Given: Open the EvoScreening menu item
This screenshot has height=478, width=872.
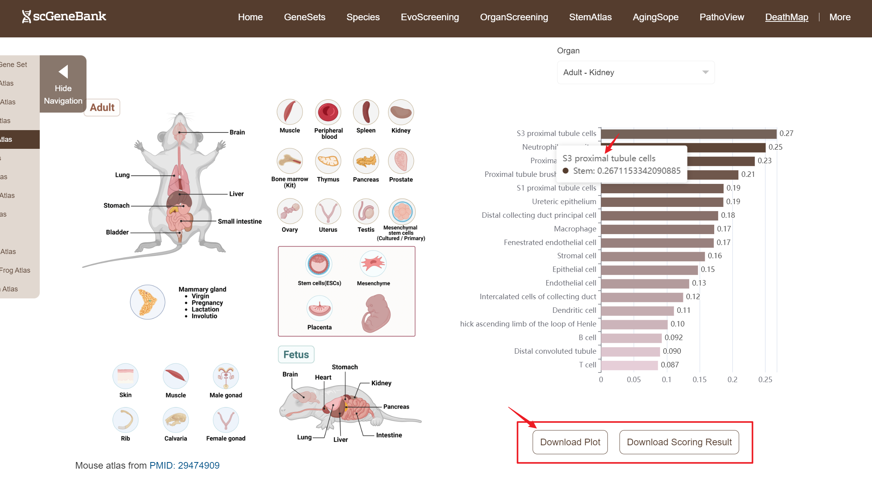Looking at the screenshot, I should pyautogui.click(x=430, y=17).
